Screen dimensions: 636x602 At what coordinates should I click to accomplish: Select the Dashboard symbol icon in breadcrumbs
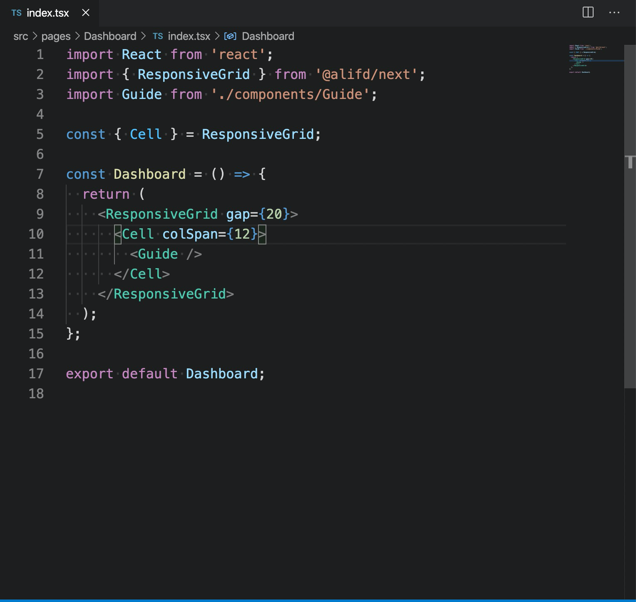pos(231,36)
